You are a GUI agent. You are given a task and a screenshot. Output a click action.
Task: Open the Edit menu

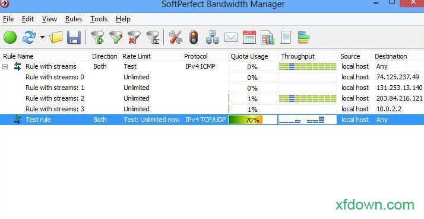(x=28, y=19)
